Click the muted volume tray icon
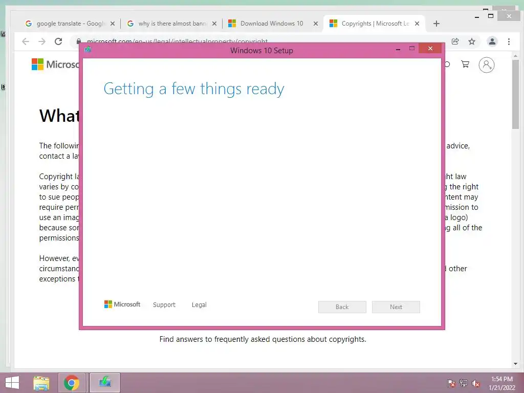The width and height of the screenshot is (524, 393). pos(476,383)
